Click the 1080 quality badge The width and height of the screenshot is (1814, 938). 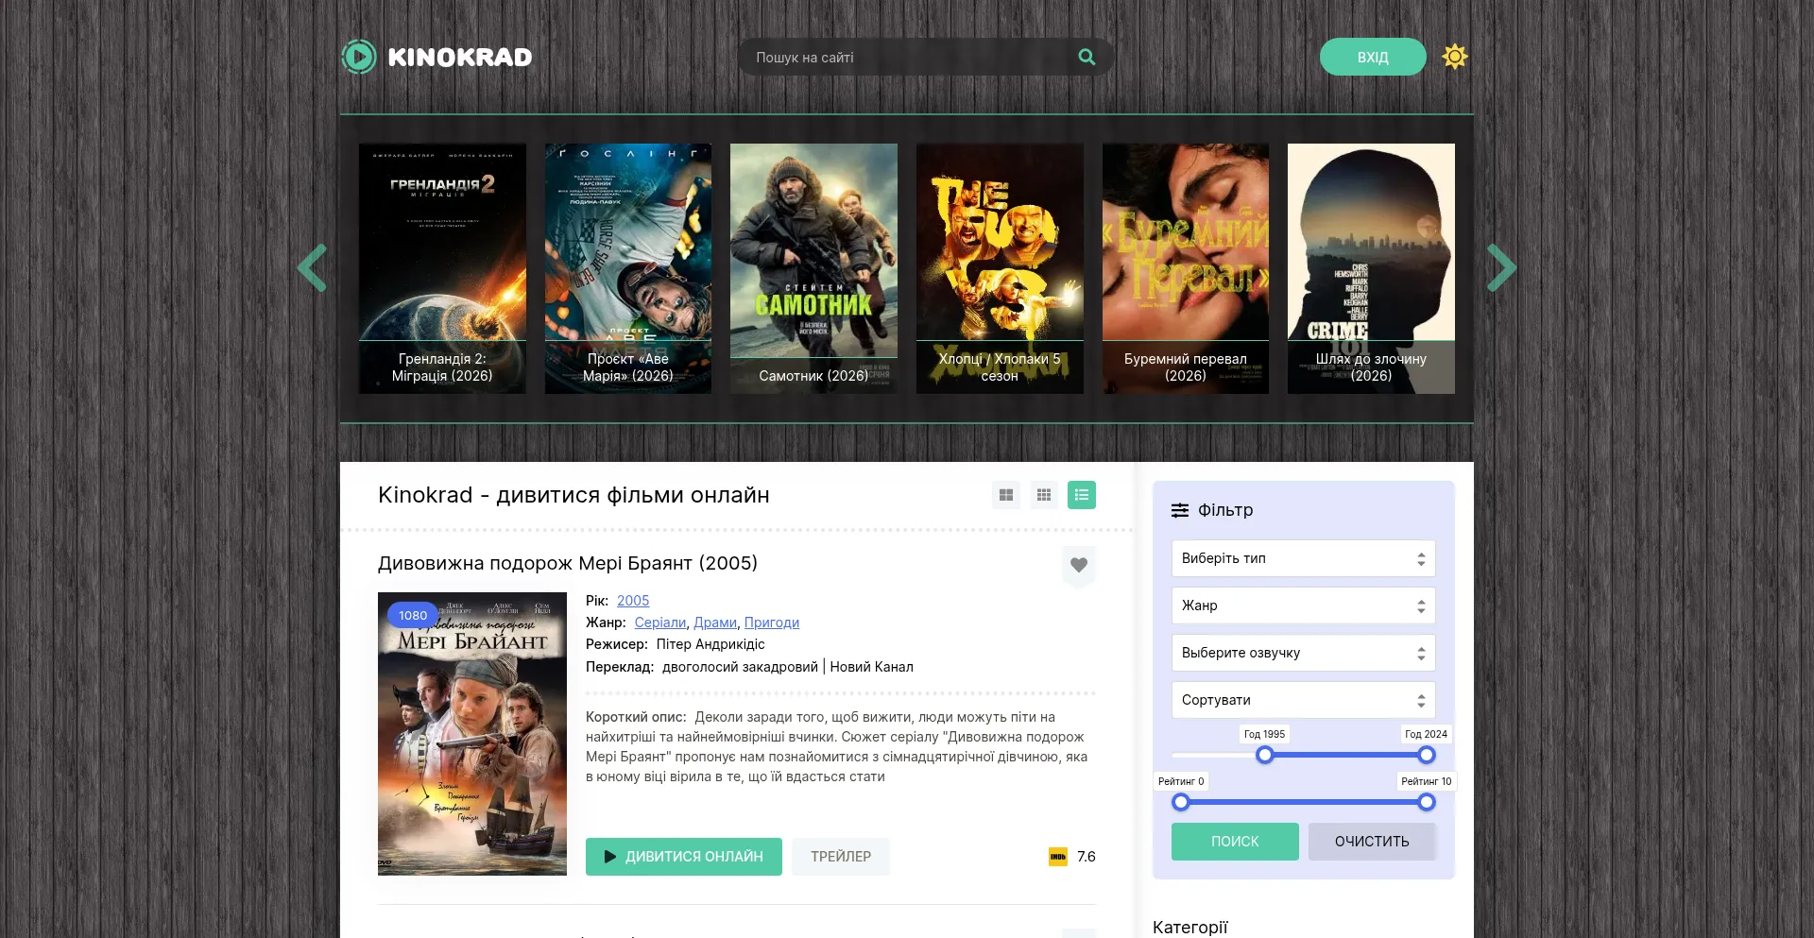tap(413, 615)
